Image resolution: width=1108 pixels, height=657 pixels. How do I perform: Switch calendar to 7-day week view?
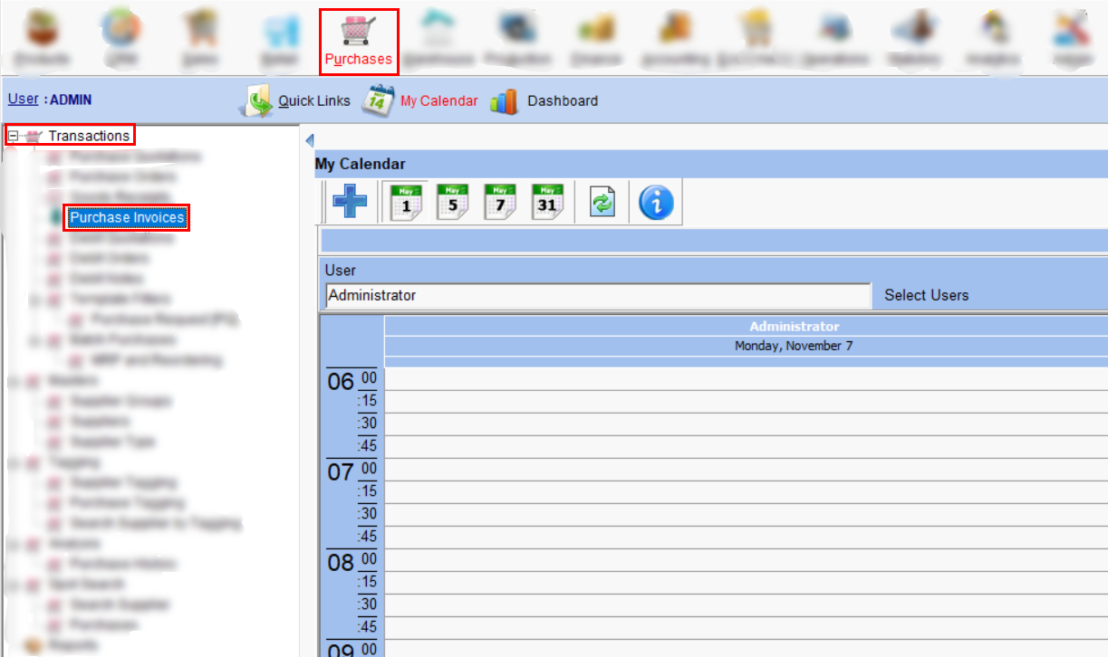tap(500, 201)
